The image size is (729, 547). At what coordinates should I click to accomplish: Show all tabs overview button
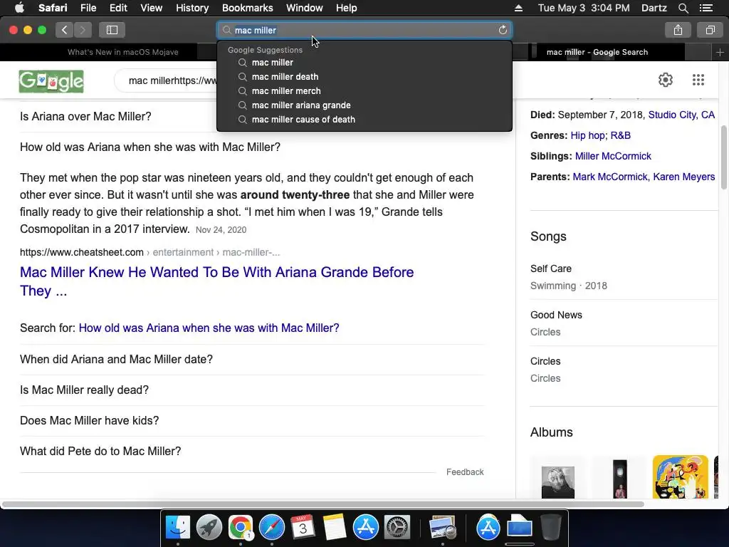tap(710, 30)
